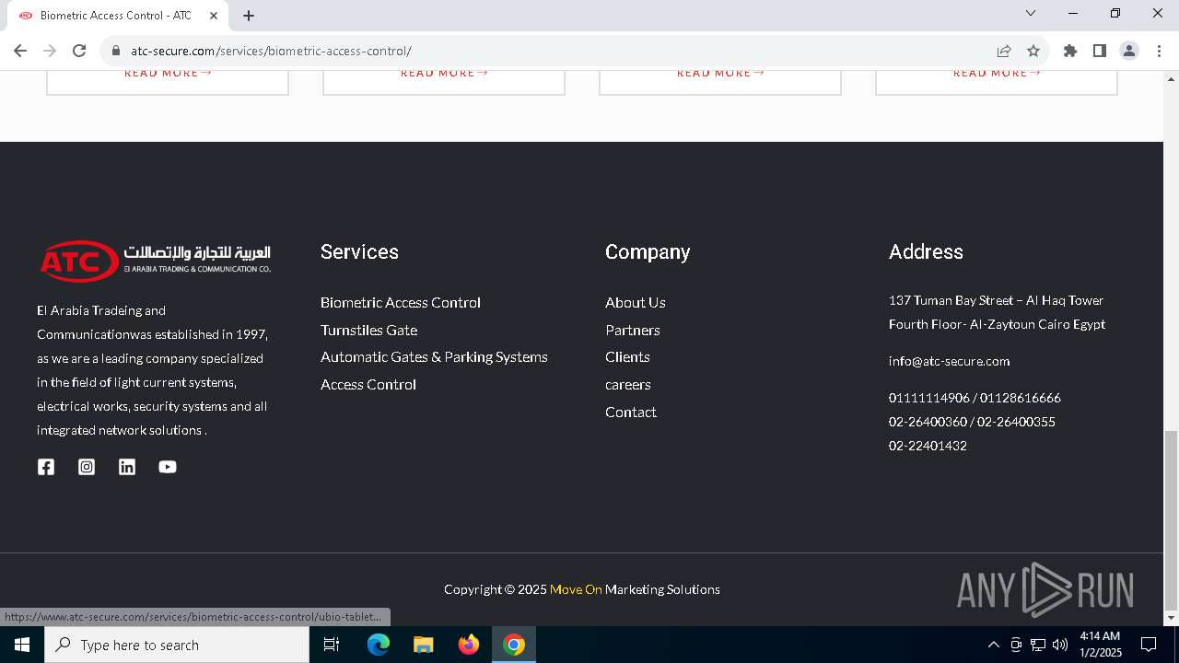
Task: Reload the page with refresh icon
Action: (79, 51)
